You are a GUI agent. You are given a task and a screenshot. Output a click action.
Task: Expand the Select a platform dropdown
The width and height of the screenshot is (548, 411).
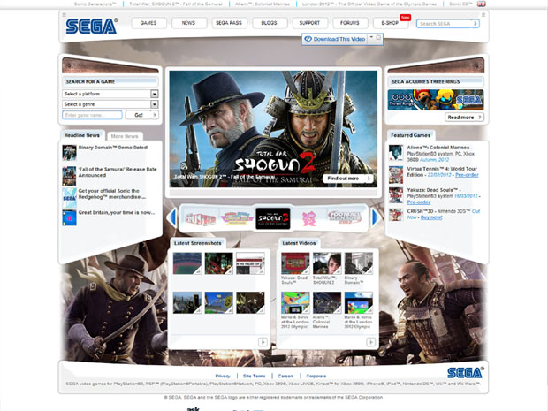pyautogui.click(x=154, y=94)
